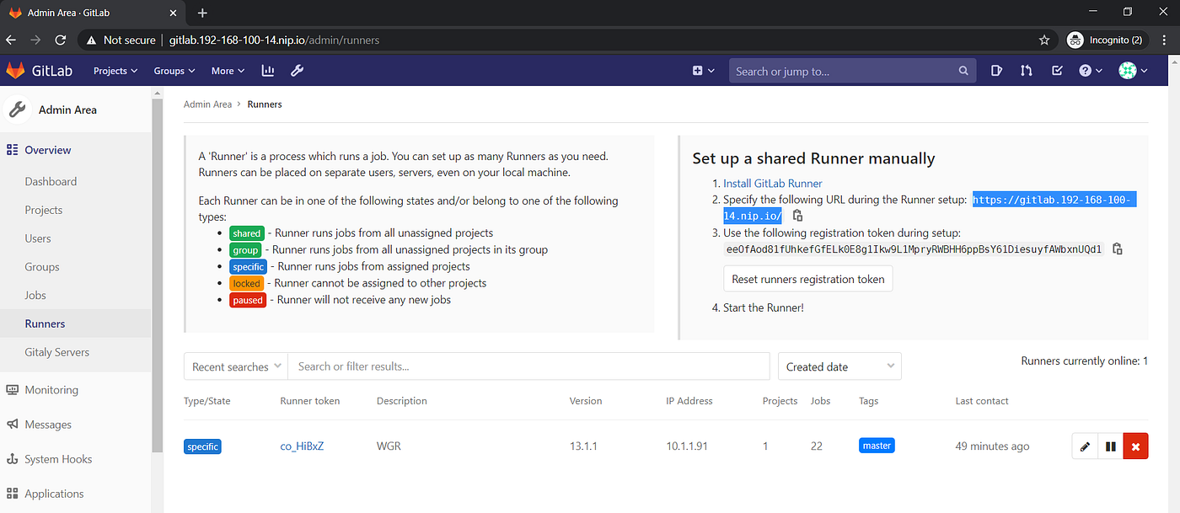Open Jobs in the sidebar
1180x513 pixels.
(35, 296)
